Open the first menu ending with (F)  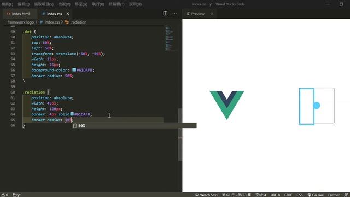7,4
